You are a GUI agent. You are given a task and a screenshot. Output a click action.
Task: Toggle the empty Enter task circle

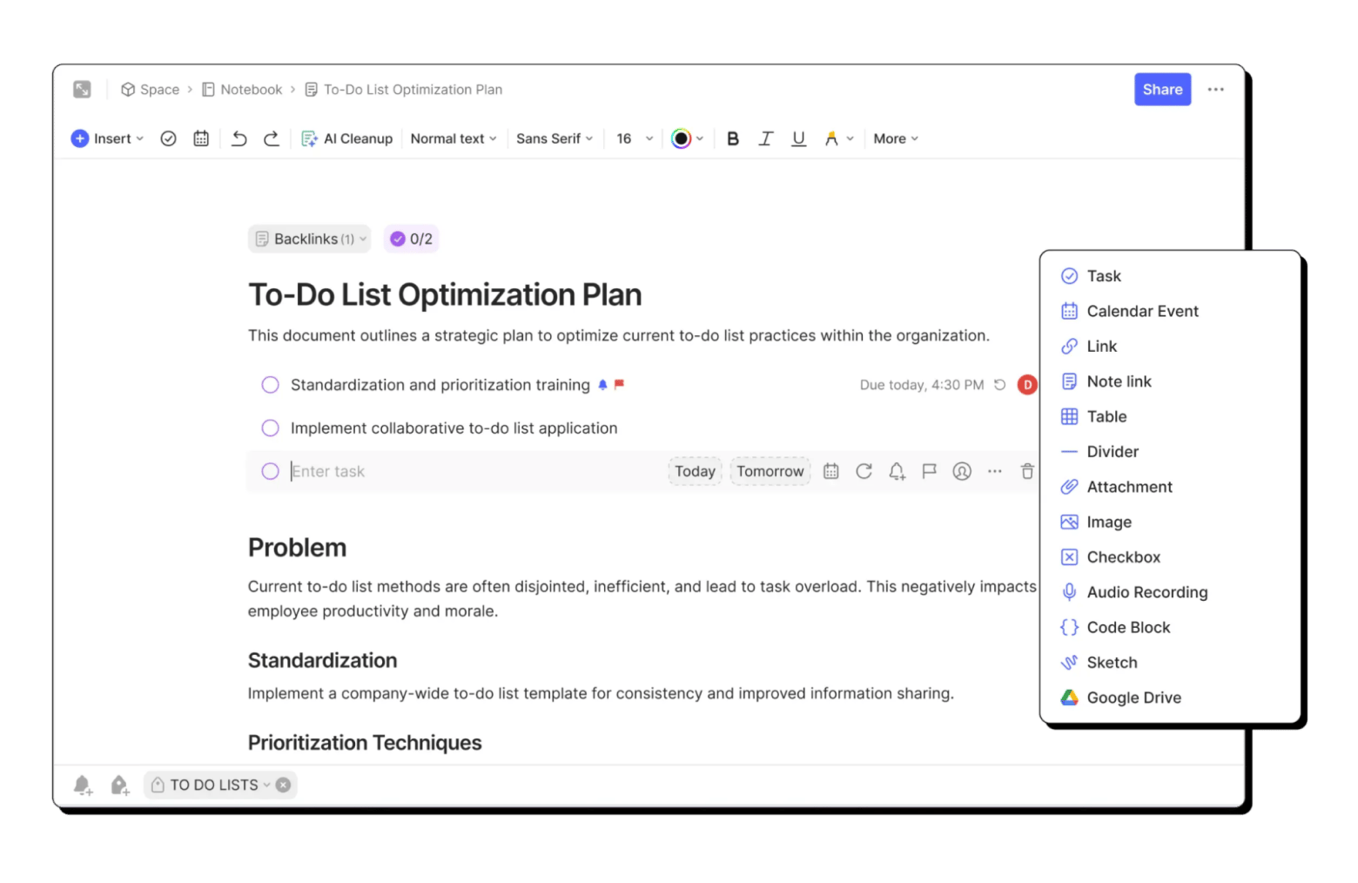click(271, 471)
